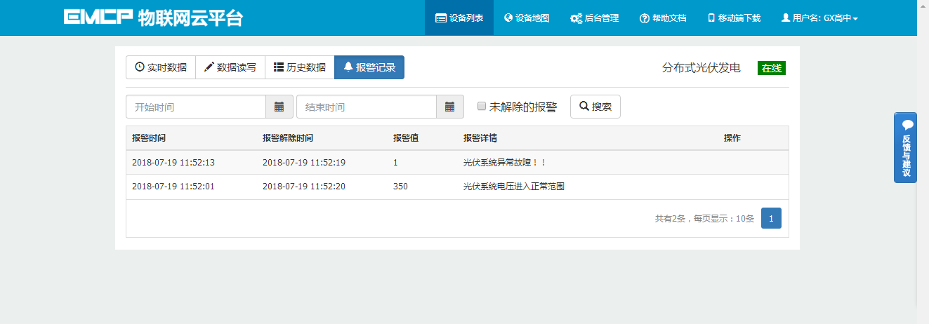Viewport: 929px width, 324px height.
Task: Select alarm time 2018-07-19 11:52:01
Action: (173, 187)
